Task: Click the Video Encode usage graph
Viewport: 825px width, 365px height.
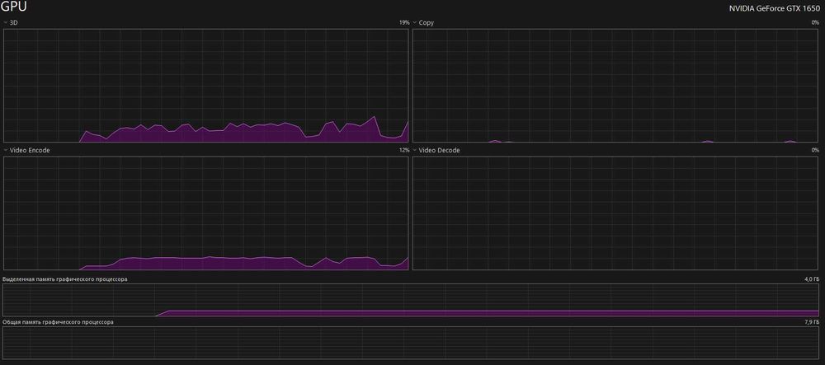Action: coord(205,213)
